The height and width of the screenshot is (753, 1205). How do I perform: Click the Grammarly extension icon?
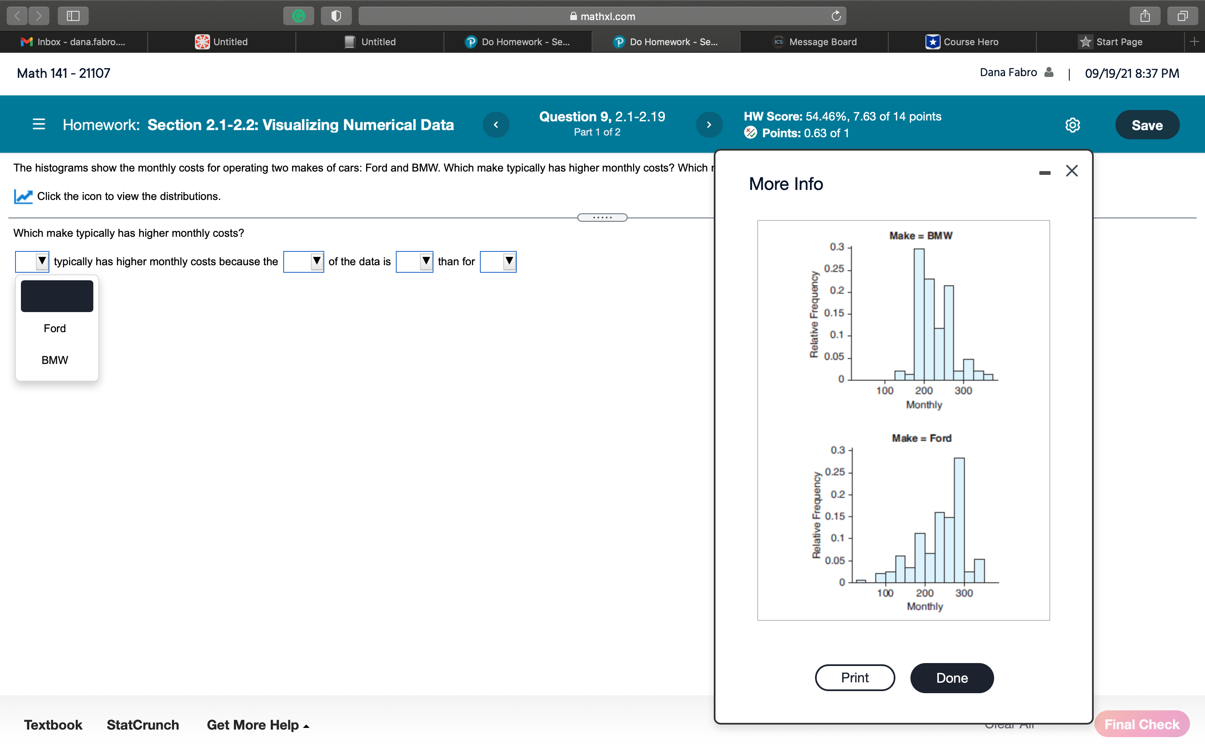[x=298, y=16]
